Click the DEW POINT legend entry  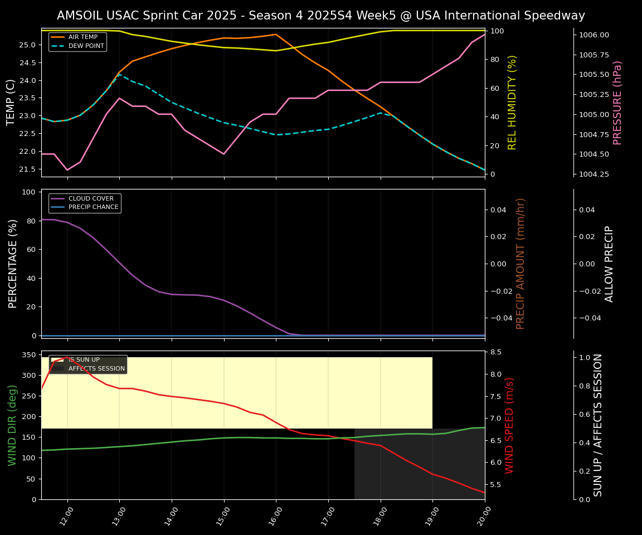[86, 46]
